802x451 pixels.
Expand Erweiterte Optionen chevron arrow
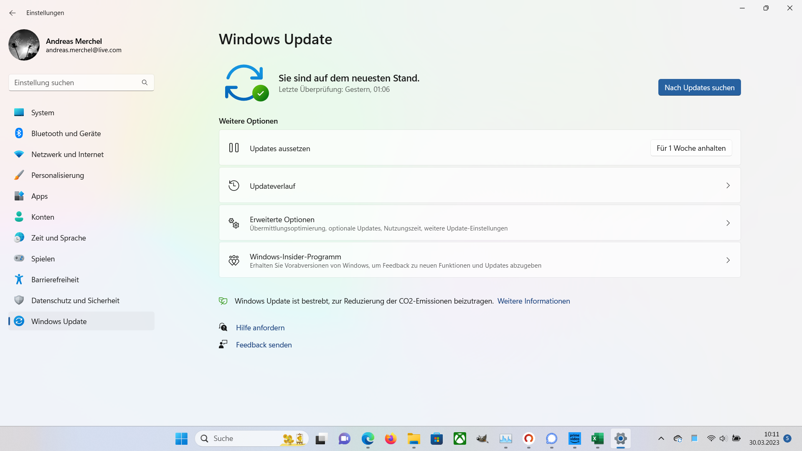pos(728,223)
